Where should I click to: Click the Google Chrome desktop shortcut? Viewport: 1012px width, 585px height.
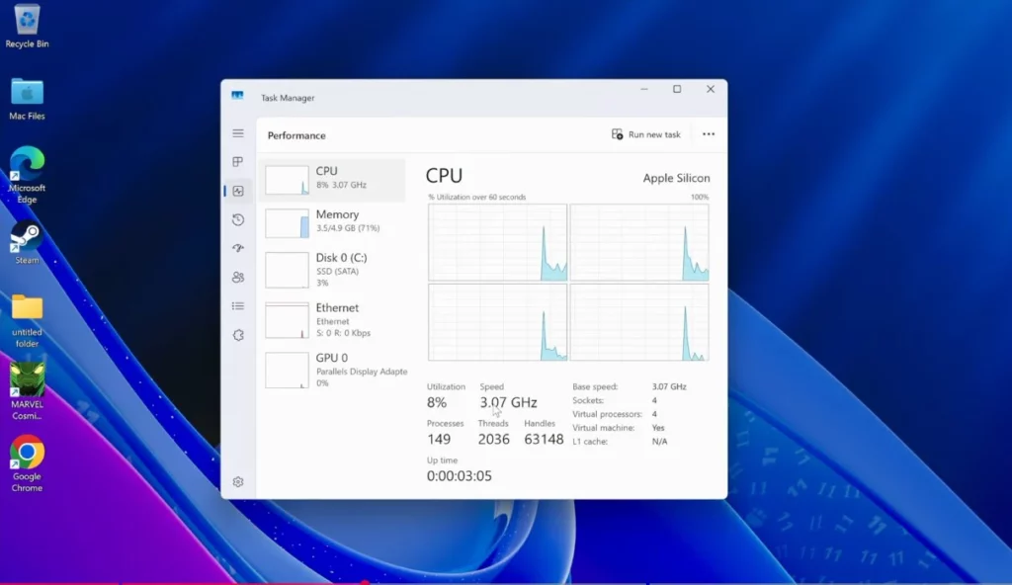tap(27, 463)
